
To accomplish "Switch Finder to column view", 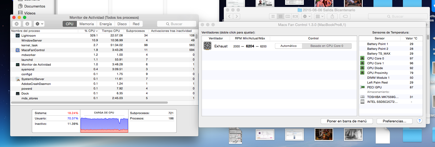I will pos(288,16).
